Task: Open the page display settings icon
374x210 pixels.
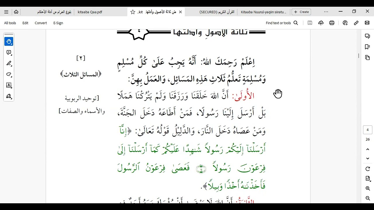Action: point(368,178)
